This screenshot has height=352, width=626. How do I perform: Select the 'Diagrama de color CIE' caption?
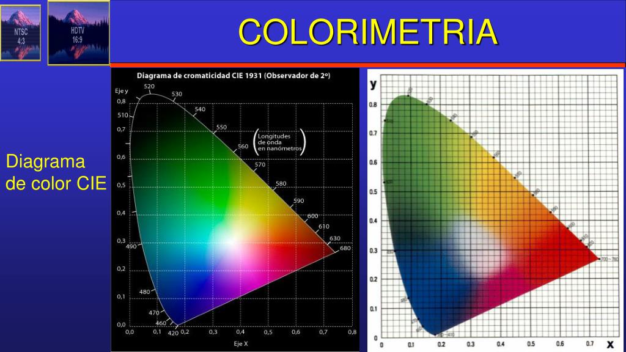pos(56,172)
